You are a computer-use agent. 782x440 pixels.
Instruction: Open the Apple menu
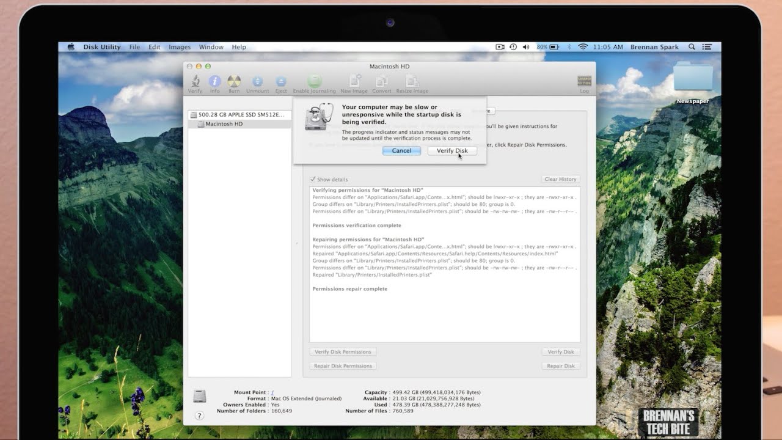(71, 47)
